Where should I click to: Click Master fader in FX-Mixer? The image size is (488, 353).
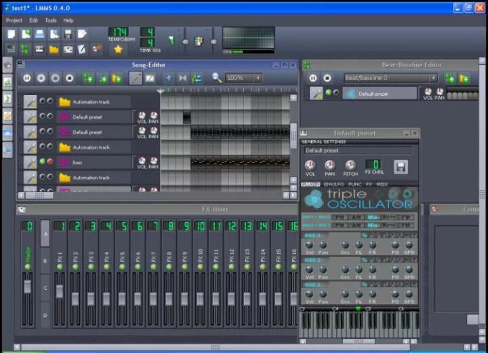click(27, 286)
